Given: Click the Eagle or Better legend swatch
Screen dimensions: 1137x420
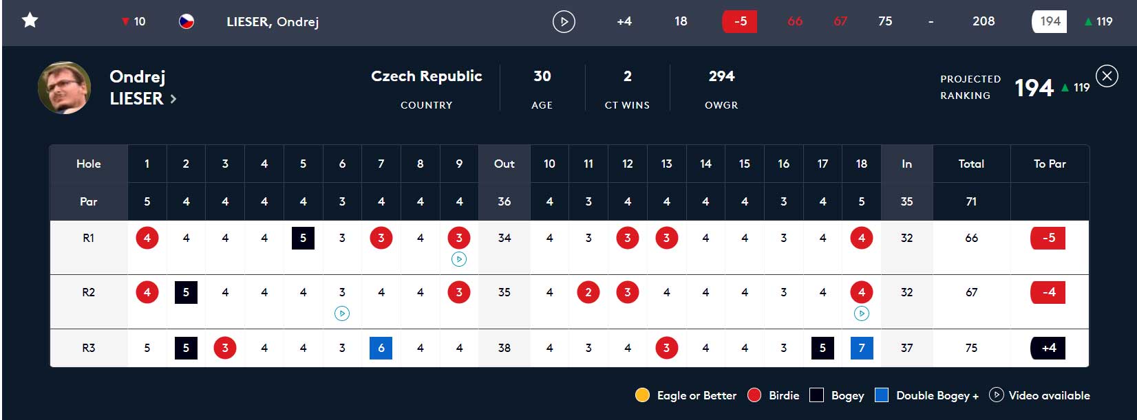Looking at the screenshot, I should click(642, 395).
